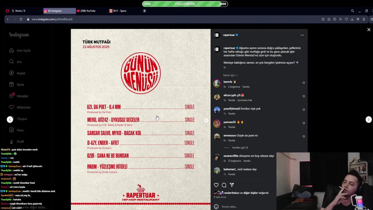Open Ara search in Instagram sidebar
Viewport: 373px width, 210px height.
point(15,62)
